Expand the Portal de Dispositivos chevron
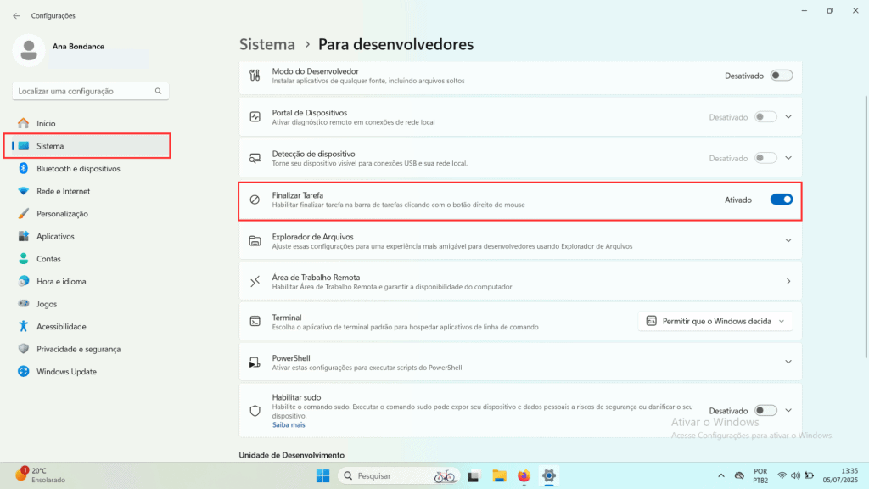The image size is (869, 489). [788, 117]
